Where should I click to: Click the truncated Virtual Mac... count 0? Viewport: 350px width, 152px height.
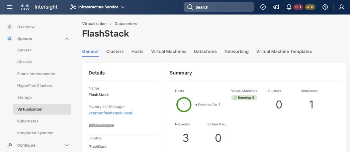click(x=218, y=138)
